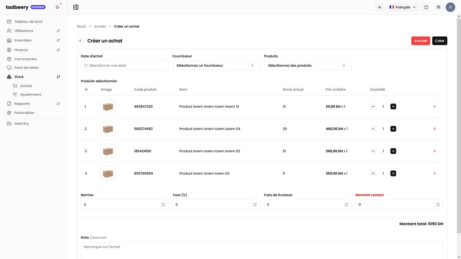
Task: Click the plus icon in top bar
Action: coord(380,7)
